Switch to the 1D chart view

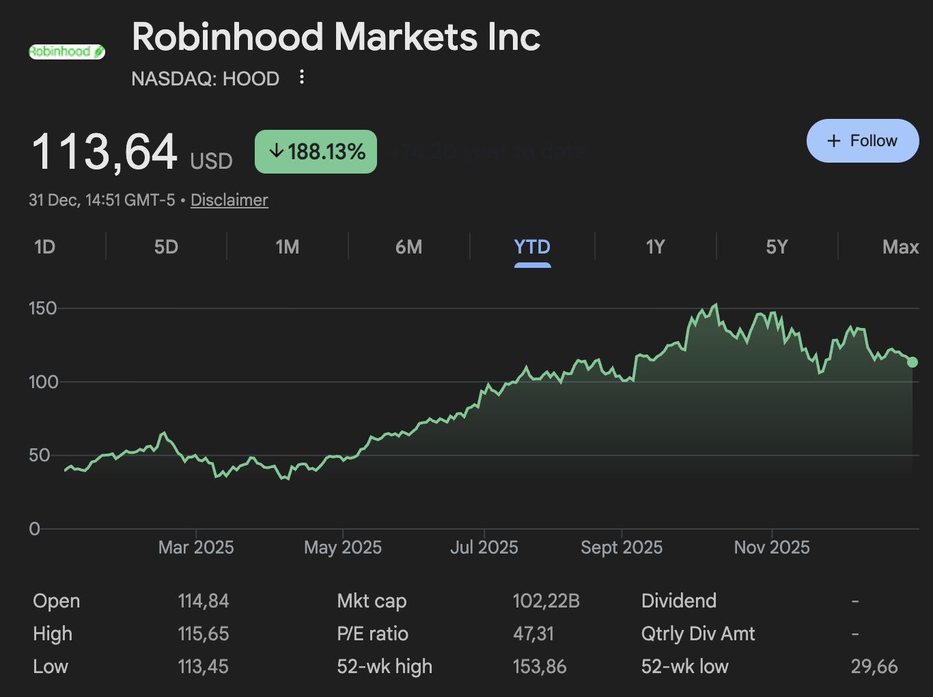pos(44,247)
